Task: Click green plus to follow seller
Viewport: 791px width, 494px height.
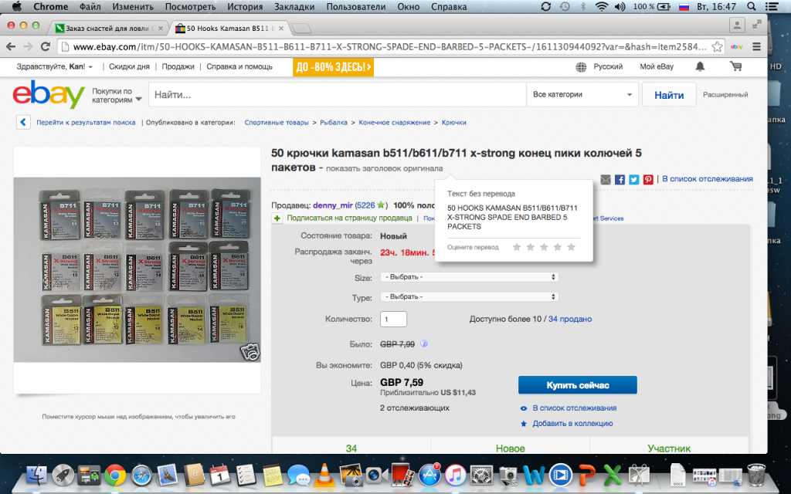Action: click(277, 218)
